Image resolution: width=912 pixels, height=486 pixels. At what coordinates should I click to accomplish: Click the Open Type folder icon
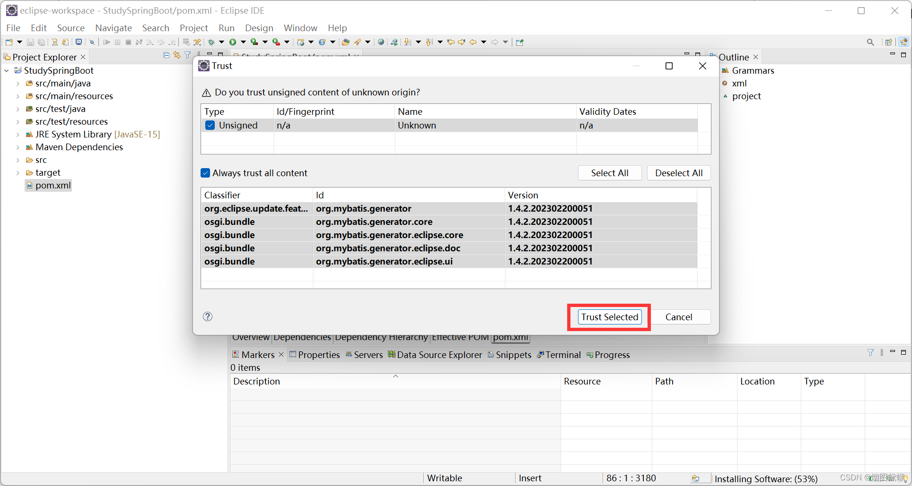[x=346, y=42]
